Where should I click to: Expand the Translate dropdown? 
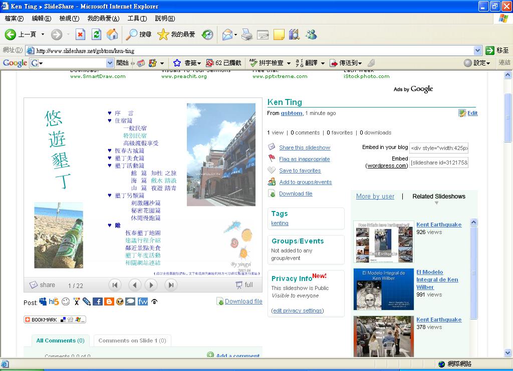point(323,63)
